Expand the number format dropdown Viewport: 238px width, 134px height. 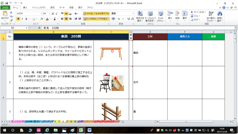[x=133, y=13]
